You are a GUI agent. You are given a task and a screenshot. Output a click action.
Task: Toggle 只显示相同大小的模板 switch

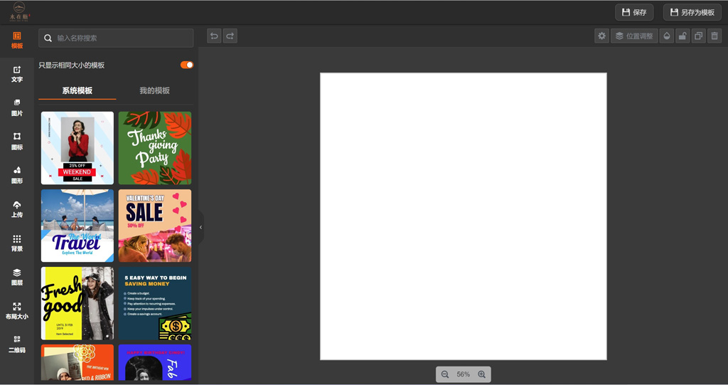[x=187, y=65]
